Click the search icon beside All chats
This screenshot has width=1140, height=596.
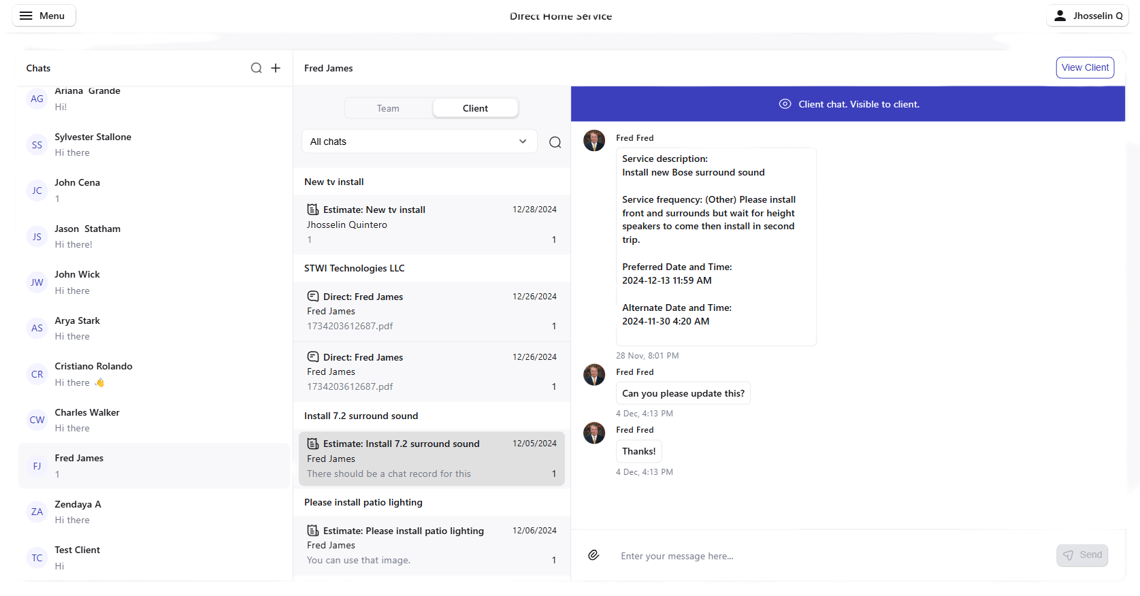(555, 142)
